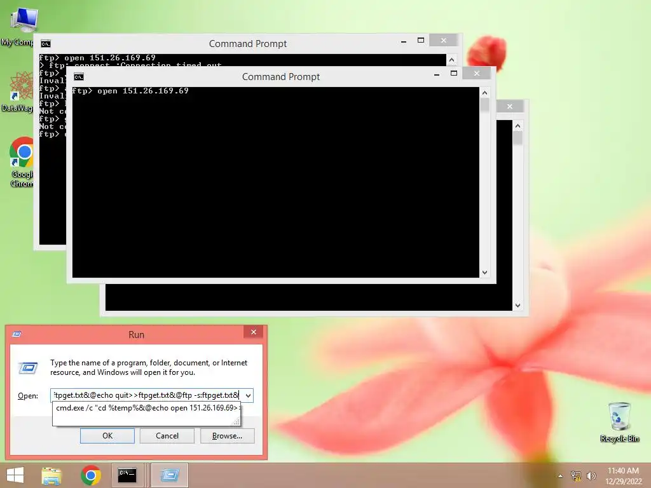Screen dimensions: 651x488
Task: Click the Run program icon inside the dialog
Action: tap(28, 368)
